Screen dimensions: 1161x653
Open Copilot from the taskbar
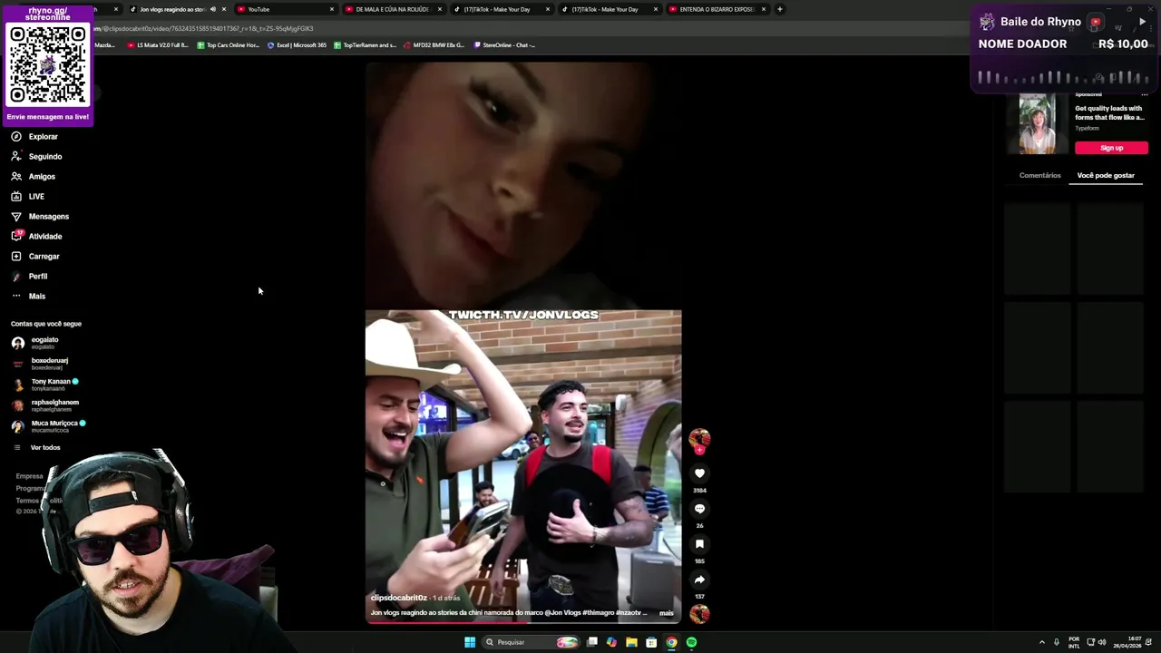(611, 642)
